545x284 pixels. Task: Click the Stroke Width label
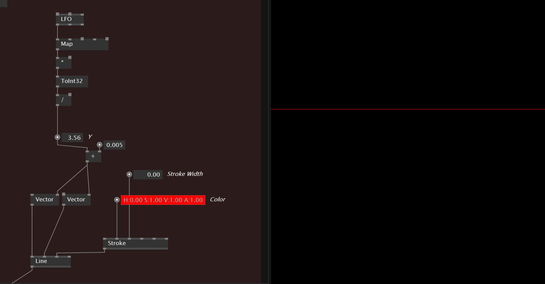(x=185, y=174)
